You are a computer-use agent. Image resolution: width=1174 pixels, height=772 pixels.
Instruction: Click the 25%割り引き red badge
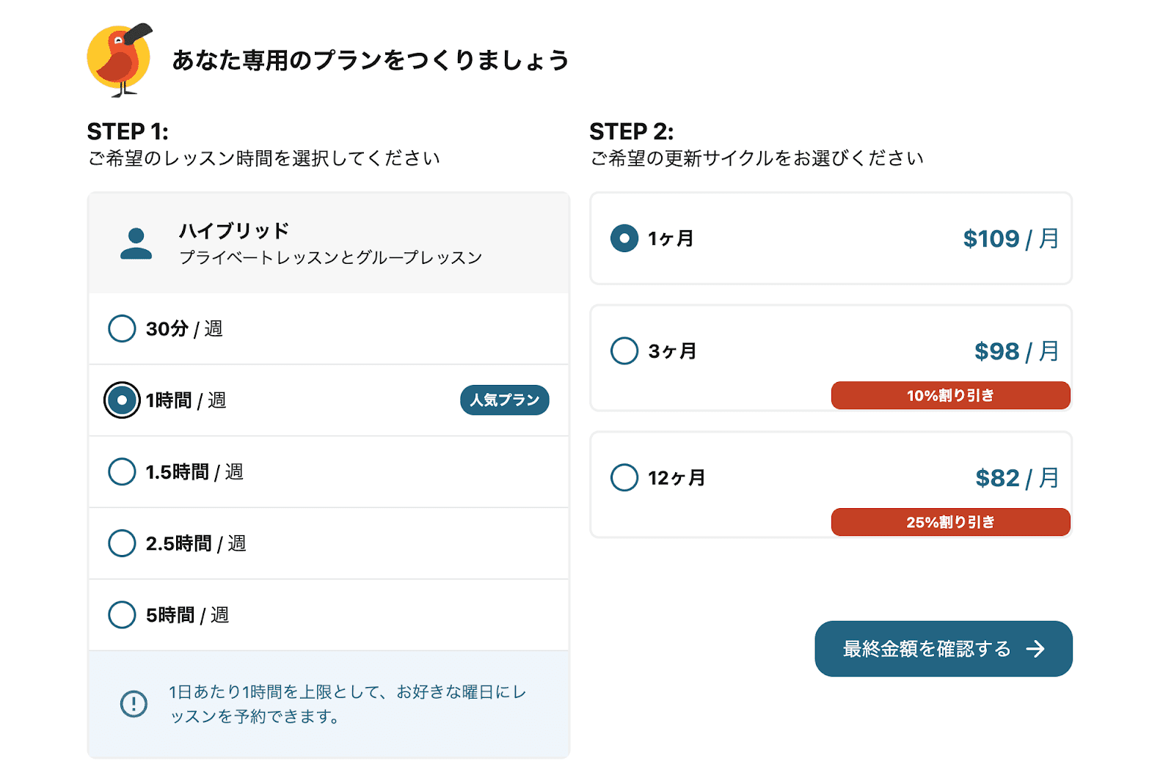[950, 522]
